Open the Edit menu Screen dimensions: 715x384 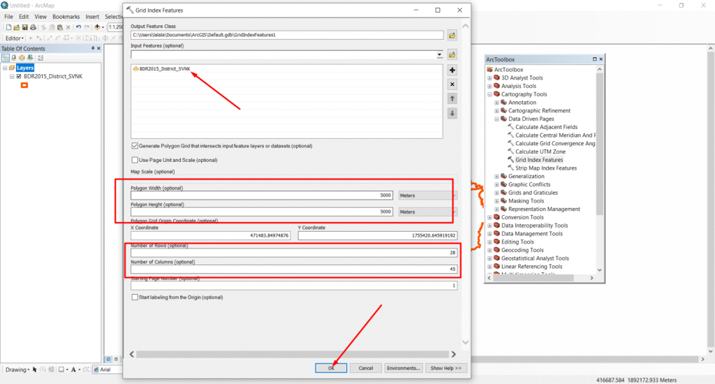click(24, 17)
